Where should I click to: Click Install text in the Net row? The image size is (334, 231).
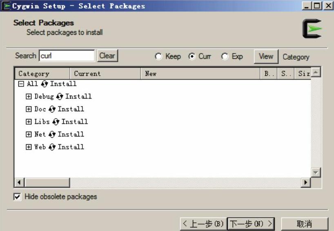point(71,134)
